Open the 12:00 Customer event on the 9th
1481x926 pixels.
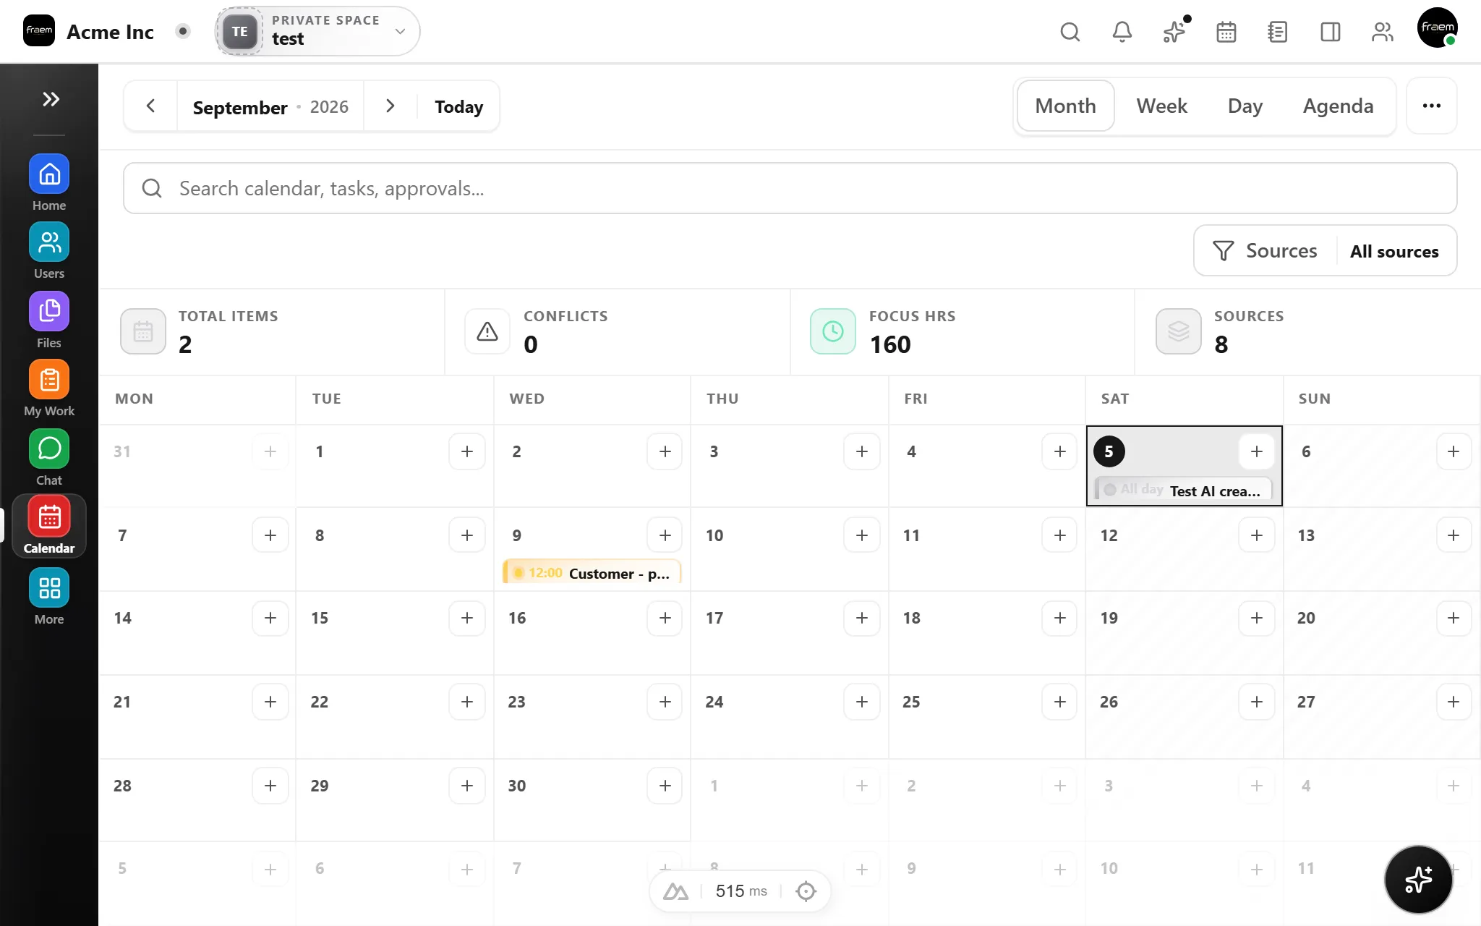(592, 573)
